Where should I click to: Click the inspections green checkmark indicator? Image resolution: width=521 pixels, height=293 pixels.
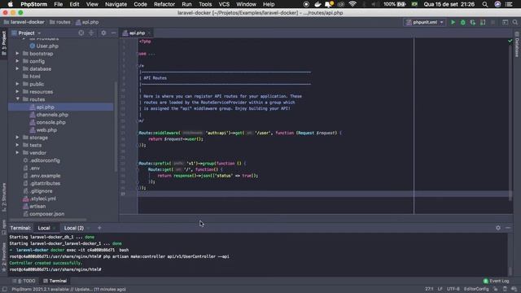pyautogui.click(x=510, y=41)
